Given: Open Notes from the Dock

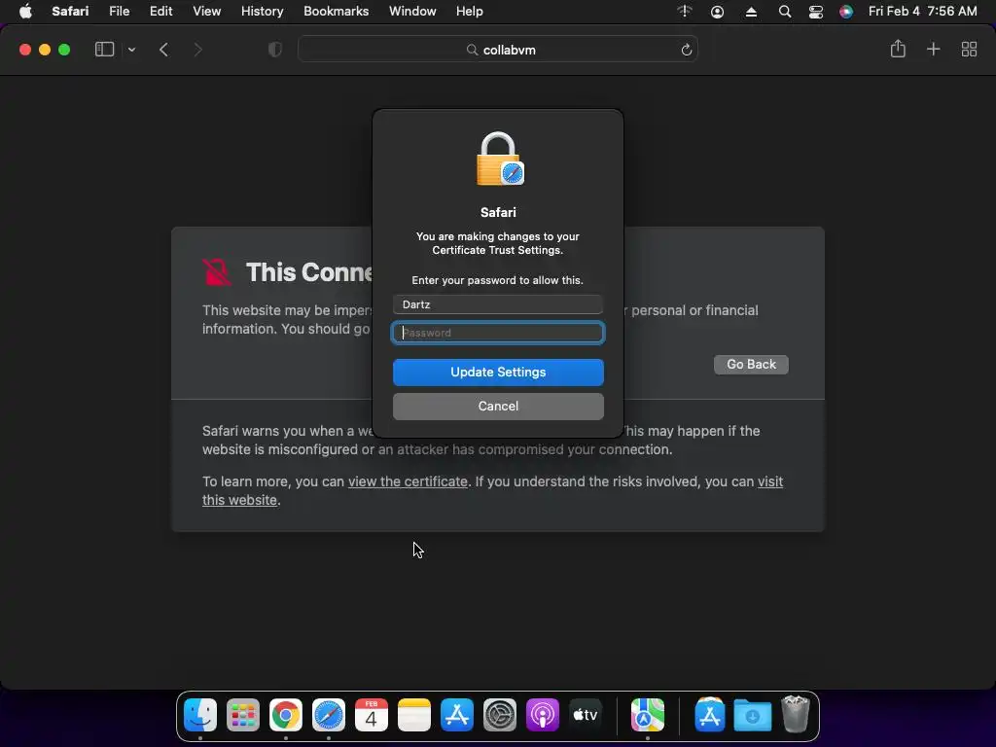Looking at the screenshot, I should coord(414,715).
